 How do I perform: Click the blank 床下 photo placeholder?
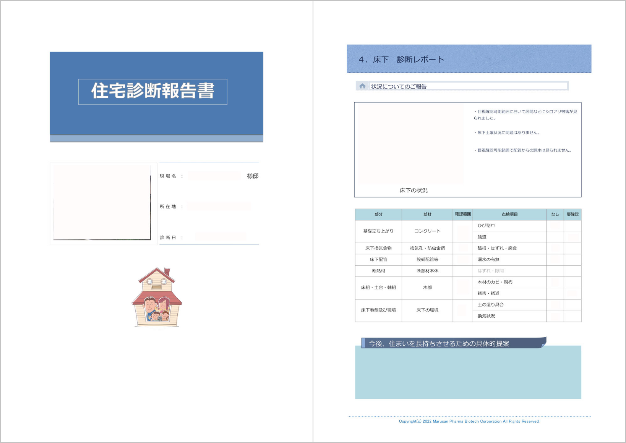point(410,144)
